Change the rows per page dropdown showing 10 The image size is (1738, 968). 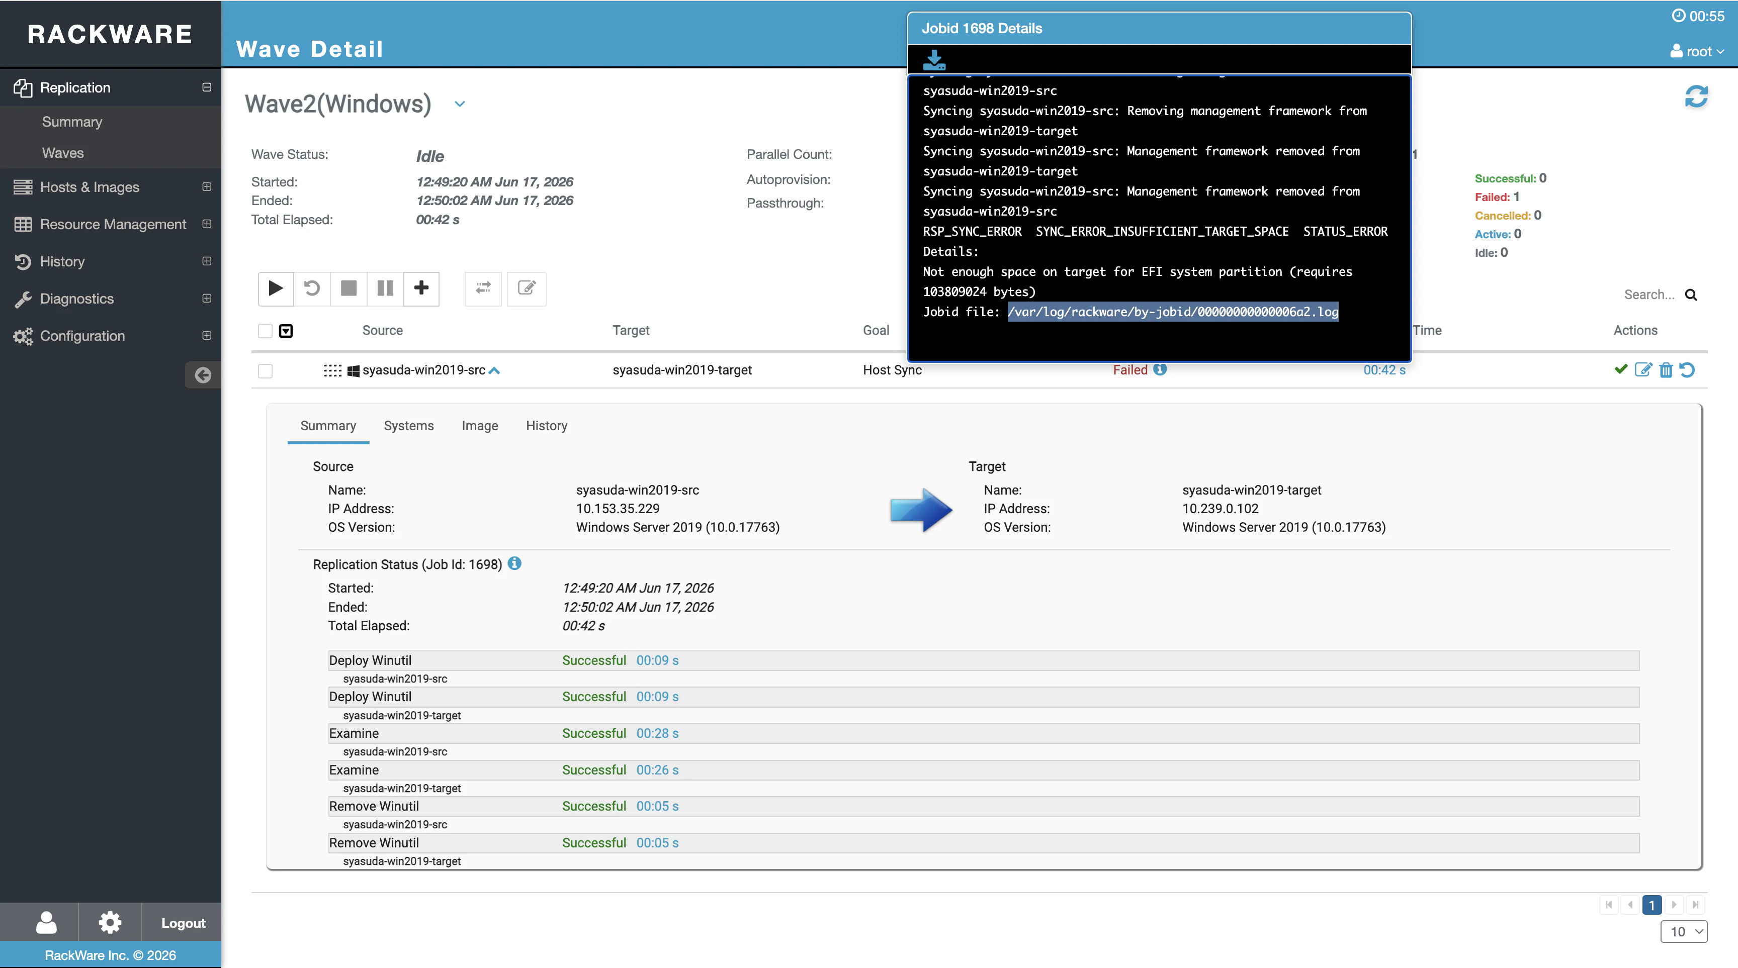coord(1683,932)
